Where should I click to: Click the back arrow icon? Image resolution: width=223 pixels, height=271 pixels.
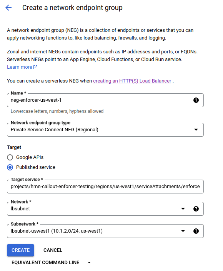pos(8,8)
